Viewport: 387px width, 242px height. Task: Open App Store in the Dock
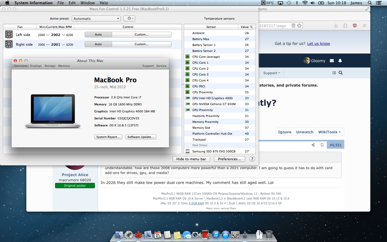225,235
